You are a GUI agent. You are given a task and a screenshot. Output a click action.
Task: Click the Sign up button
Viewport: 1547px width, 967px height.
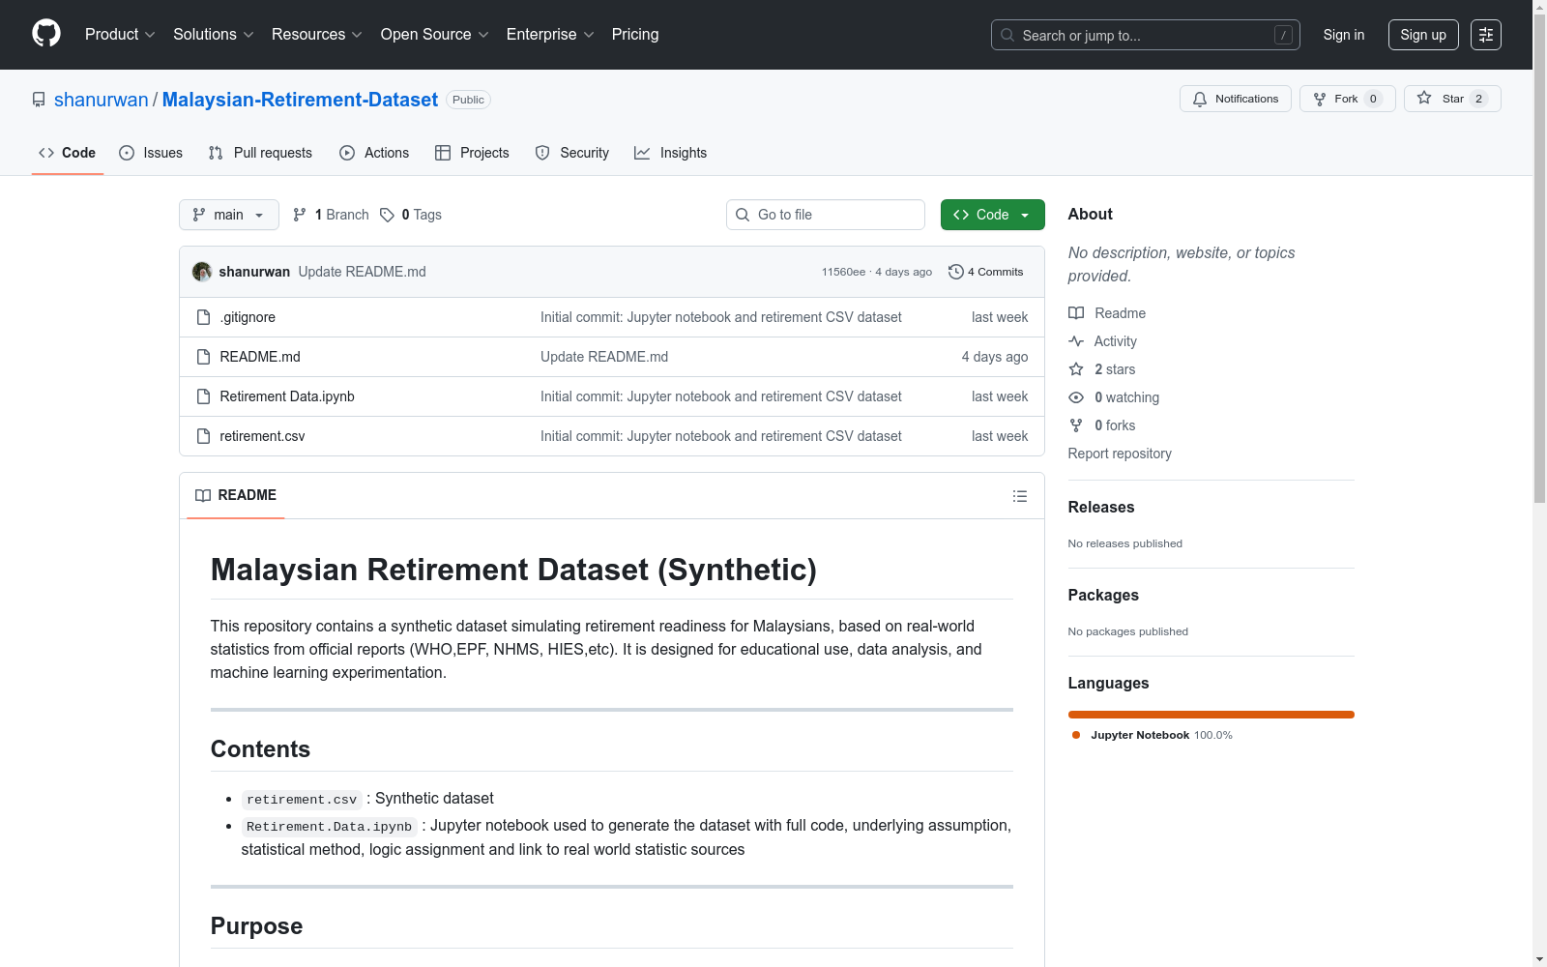point(1423,35)
